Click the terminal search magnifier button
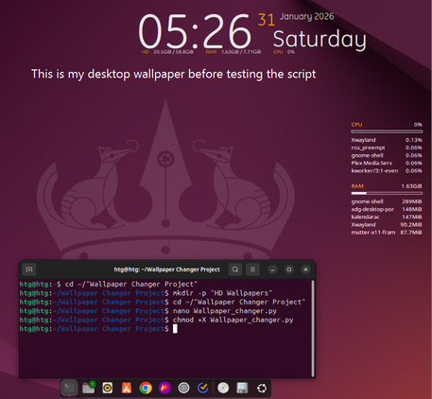This screenshot has height=399, width=432. click(x=235, y=269)
